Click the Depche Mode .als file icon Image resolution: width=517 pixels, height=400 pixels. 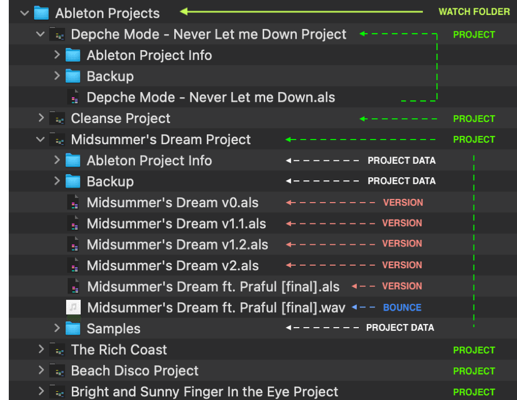point(73,97)
